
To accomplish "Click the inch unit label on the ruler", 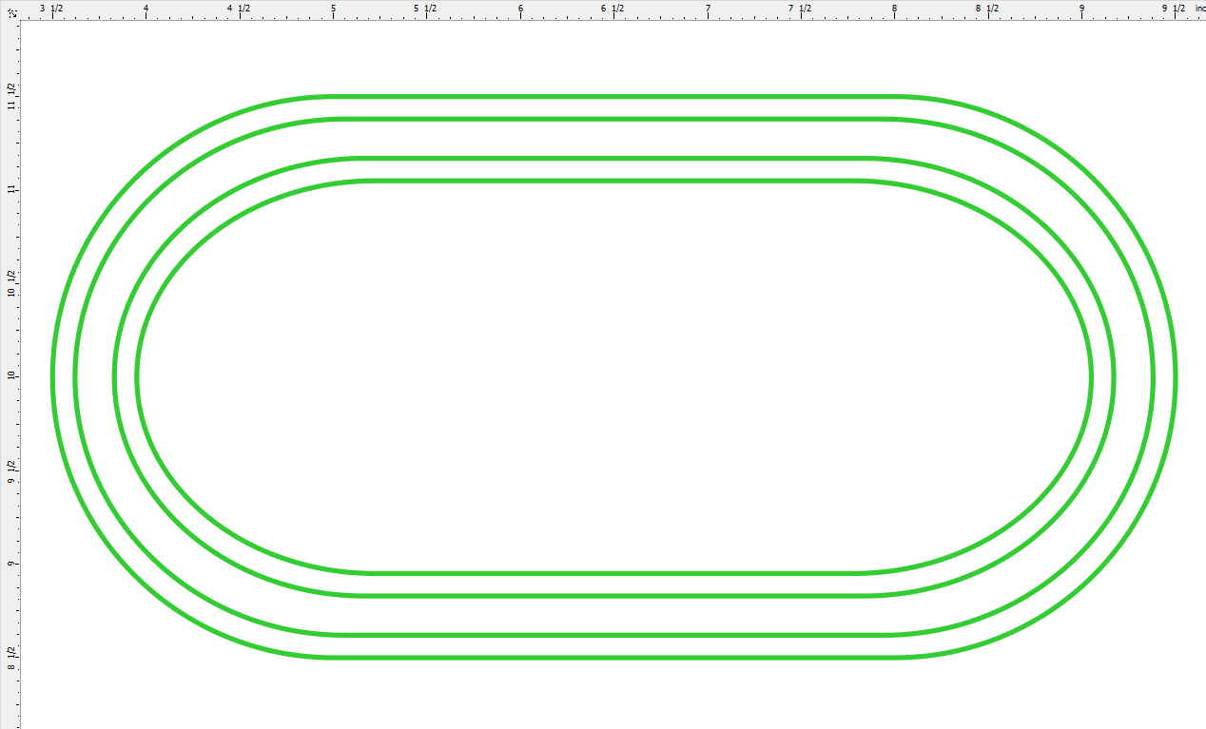I will pos(1199,8).
